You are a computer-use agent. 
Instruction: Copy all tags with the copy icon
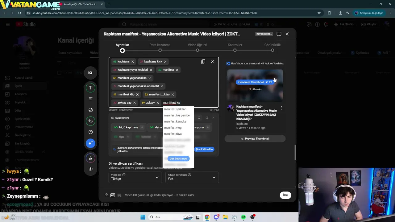click(203, 62)
